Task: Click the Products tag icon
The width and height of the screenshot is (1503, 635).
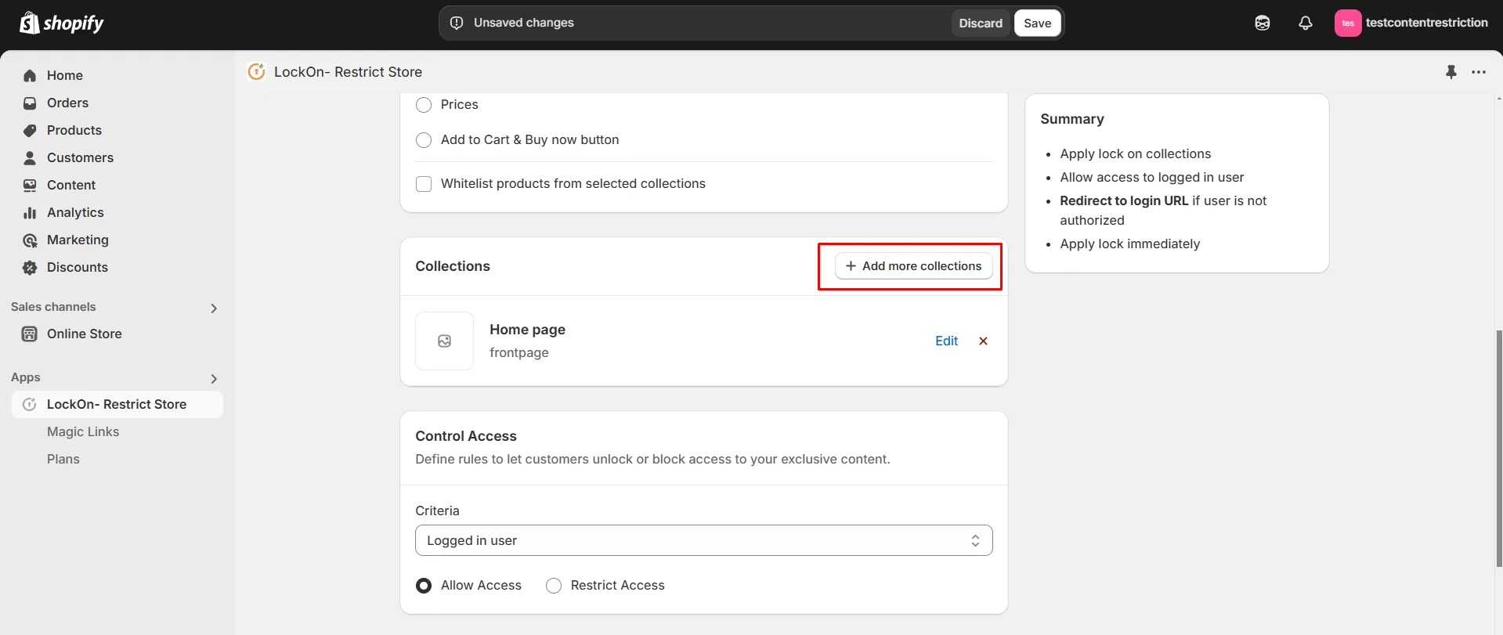Action: 30,130
